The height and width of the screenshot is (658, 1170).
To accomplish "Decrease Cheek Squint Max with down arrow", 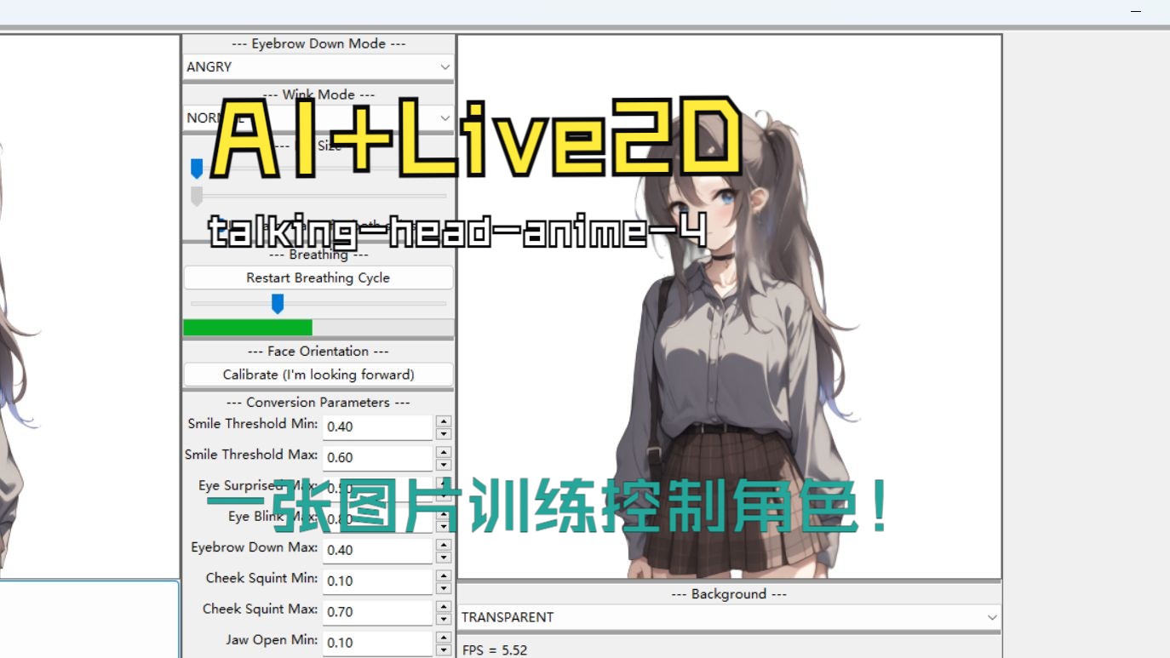I will 443,618.
